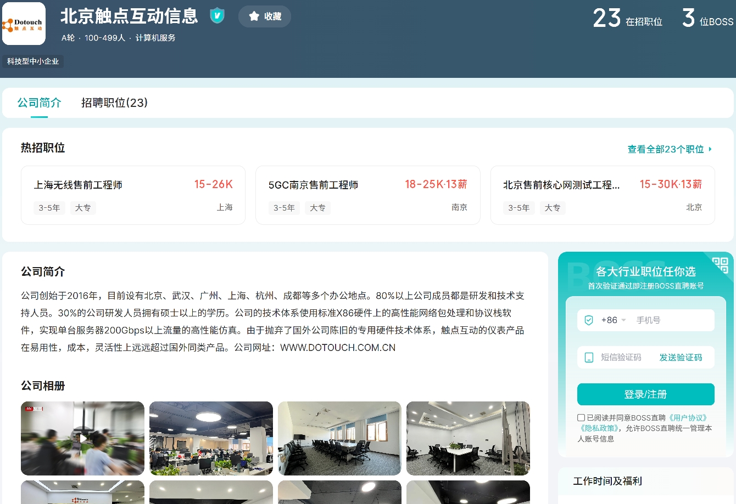Click the 15-30K·13薪 salary text
The height and width of the screenshot is (504, 736).
[x=671, y=184]
